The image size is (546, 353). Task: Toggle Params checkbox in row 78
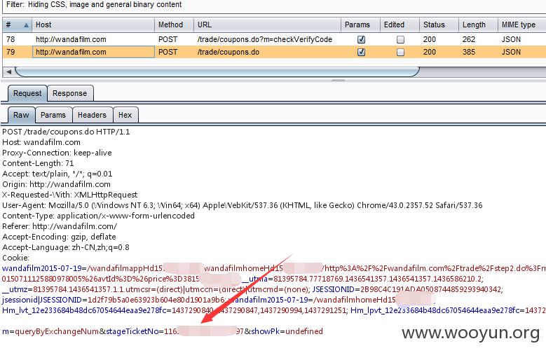(x=361, y=40)
